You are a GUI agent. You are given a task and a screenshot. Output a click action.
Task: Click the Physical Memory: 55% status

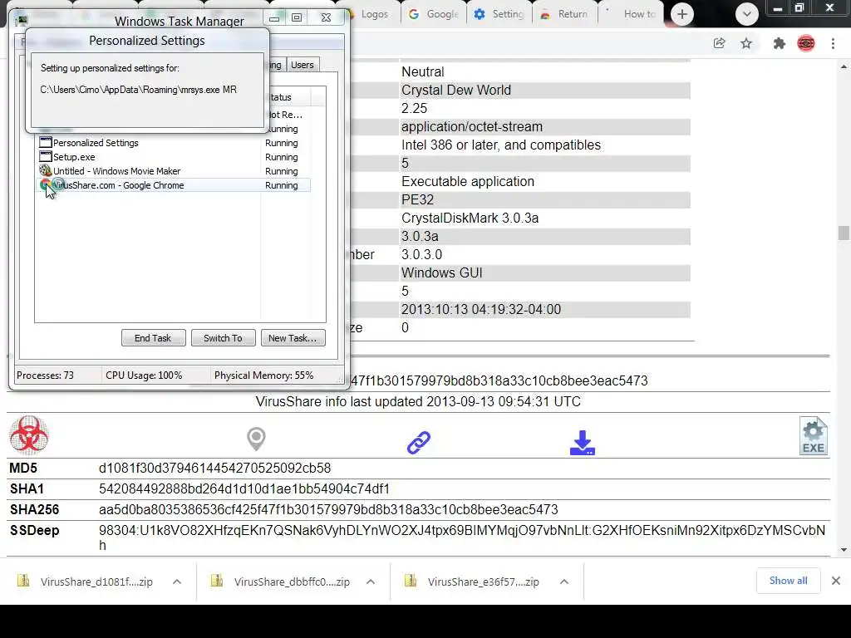coord(263,375)
